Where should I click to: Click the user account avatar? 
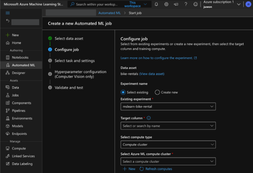248,4
